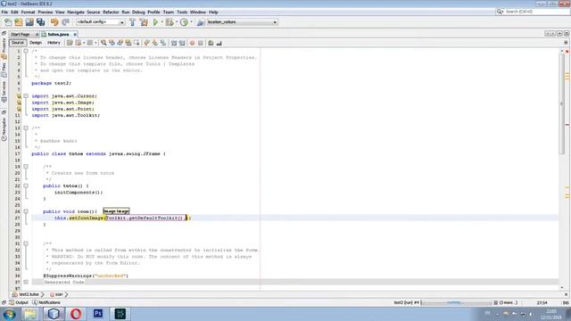
Task: Open file explorer from the taskbar
Action: click(x=30, y=314)
